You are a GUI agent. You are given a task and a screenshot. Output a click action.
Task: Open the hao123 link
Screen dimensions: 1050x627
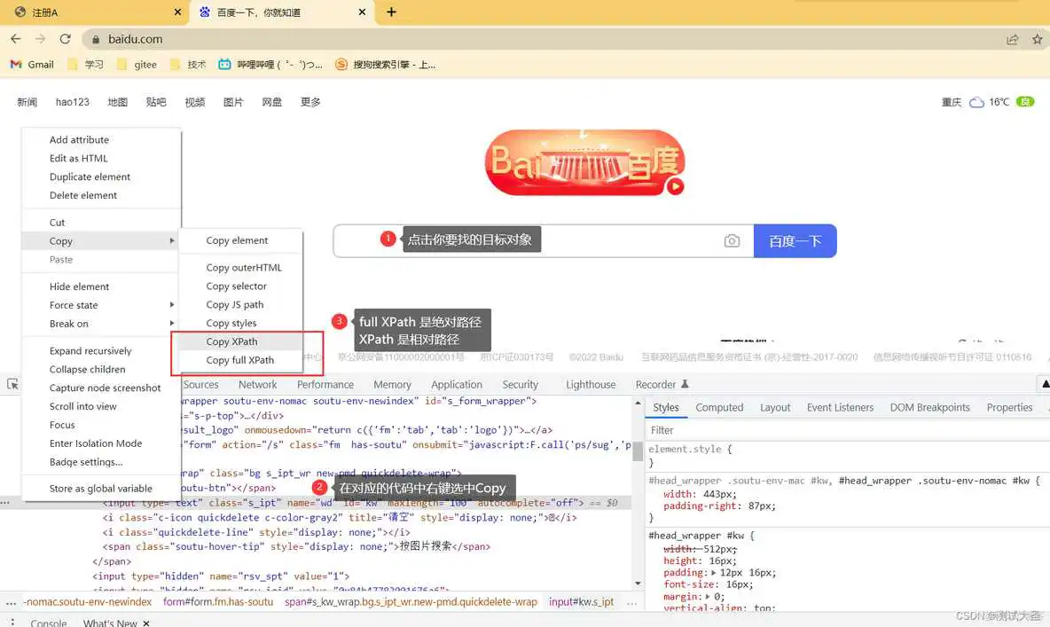[x=72, y=101]
